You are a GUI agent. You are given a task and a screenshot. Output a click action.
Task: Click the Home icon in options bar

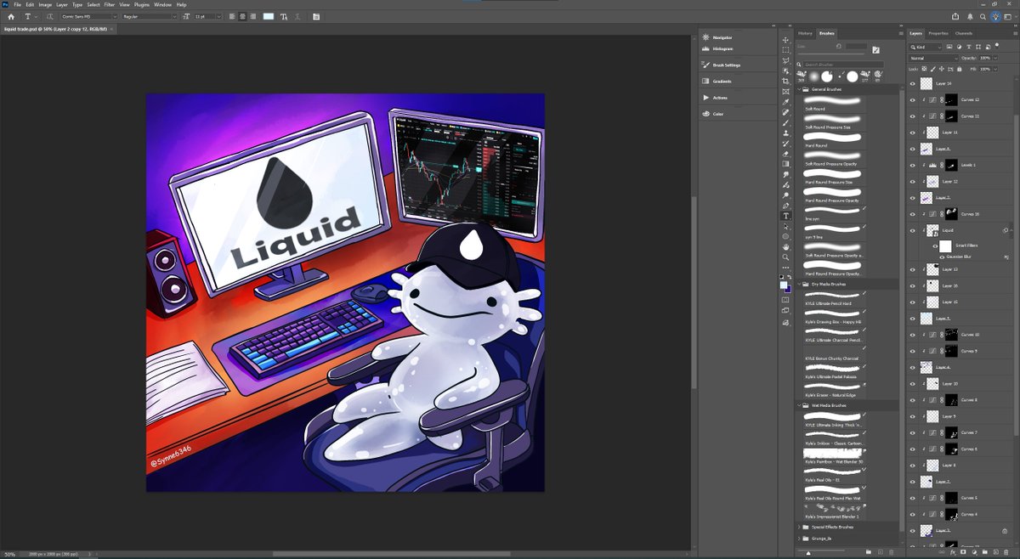(x=11, y=16)
